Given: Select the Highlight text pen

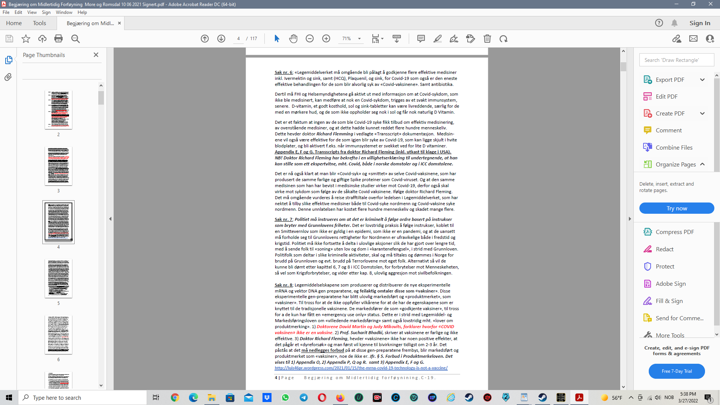Looking at the screenshot, I should pyautogui.click(x=438, y=39).
